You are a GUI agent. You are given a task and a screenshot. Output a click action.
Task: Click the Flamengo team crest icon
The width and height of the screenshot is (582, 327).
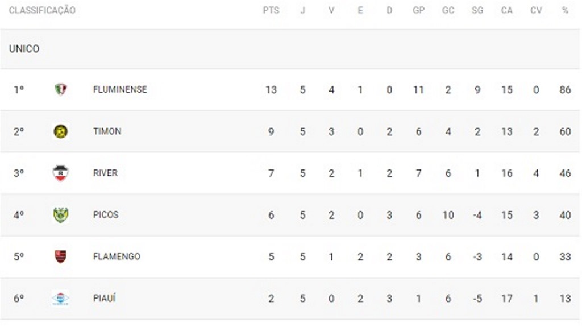pos(60,256)
